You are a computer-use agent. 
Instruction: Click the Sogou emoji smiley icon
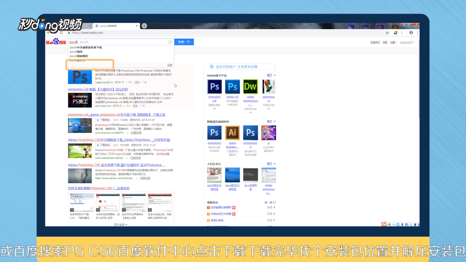coord(398,225)
